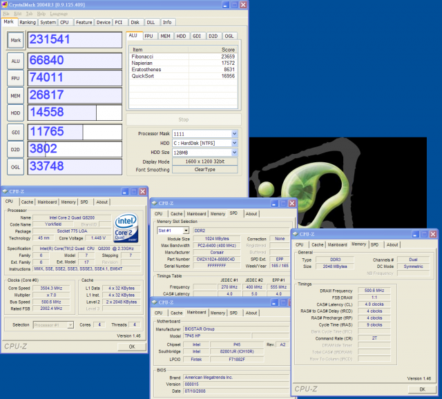Open the File menu in CrystalMark
Viewport: 442px width, 399px height.
pyautogui.click(x=6, y=14)
